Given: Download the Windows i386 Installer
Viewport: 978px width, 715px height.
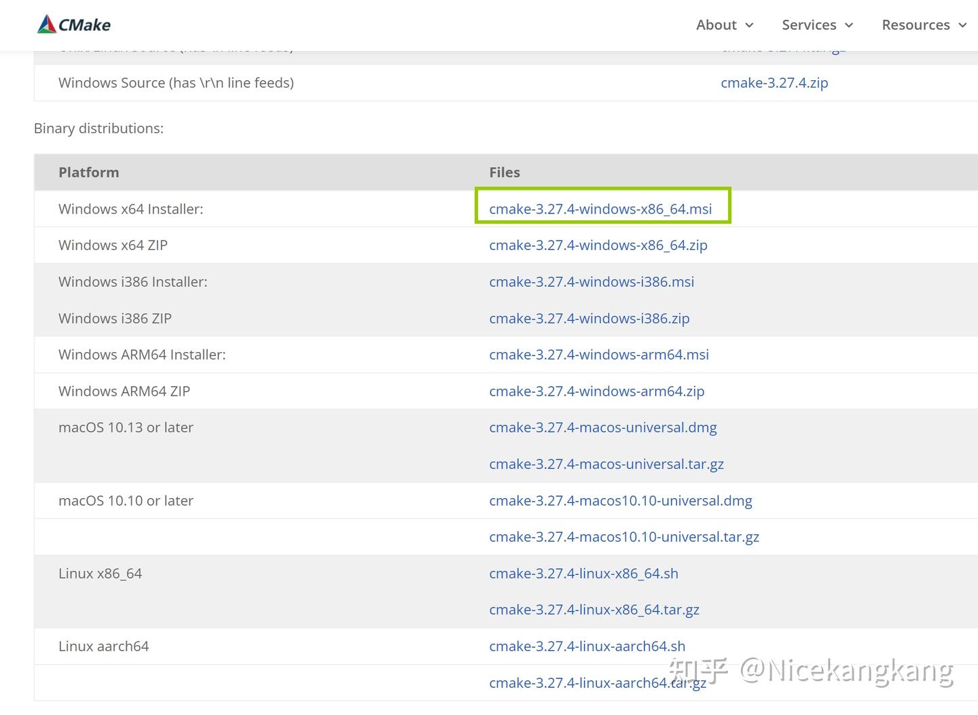Looking at the screenshot, I should coord(592,281).
